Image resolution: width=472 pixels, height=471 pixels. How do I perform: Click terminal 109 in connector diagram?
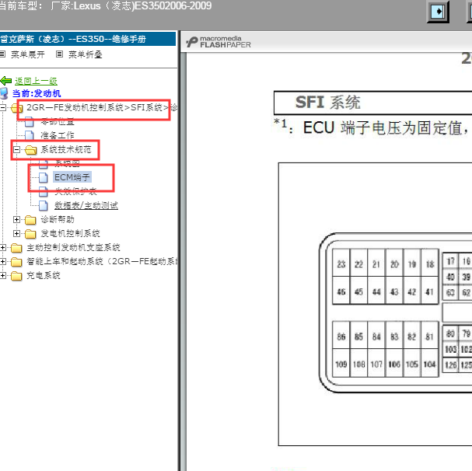click(341, 363)
